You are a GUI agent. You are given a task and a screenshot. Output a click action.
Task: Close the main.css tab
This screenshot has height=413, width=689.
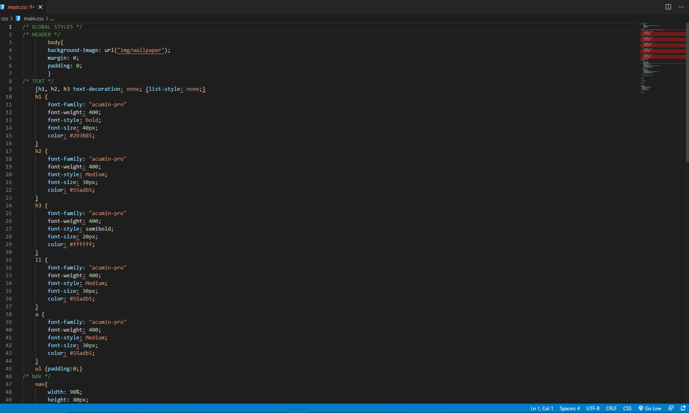(x=40, y=7)
